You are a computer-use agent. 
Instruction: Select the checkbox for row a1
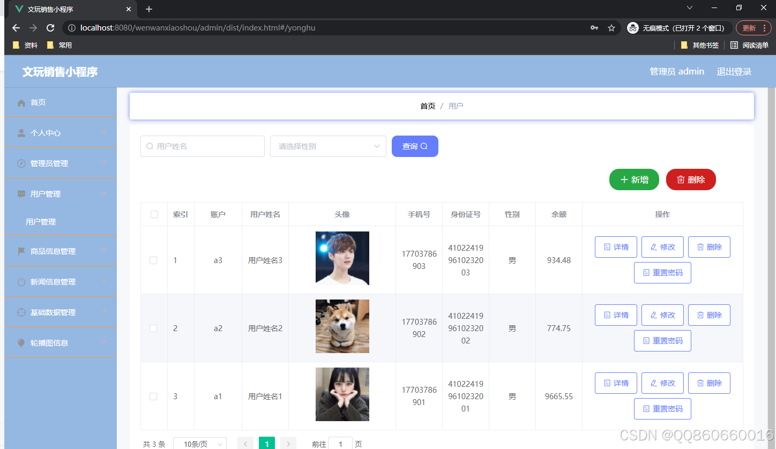[x=153, y=396]
